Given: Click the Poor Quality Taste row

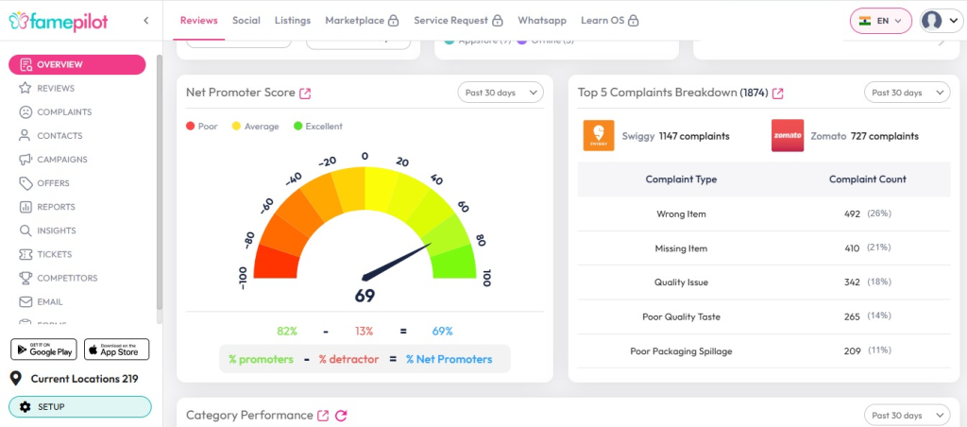Looking at the screenshot, I should (x=764, y=316).
